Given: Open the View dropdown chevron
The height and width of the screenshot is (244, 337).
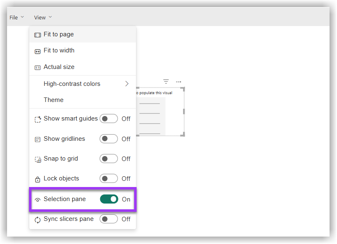Looking at the screenshot, I should pyautogui.click(x=50, y=17).
